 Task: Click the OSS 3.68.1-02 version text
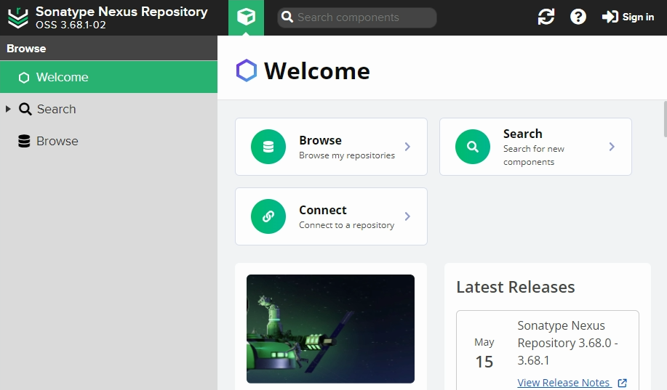click(x=71, y=25)
